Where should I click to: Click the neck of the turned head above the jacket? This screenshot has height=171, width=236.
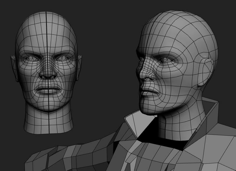(x=181, y=122)
